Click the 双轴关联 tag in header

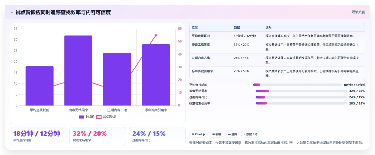(x=358, y=12)
